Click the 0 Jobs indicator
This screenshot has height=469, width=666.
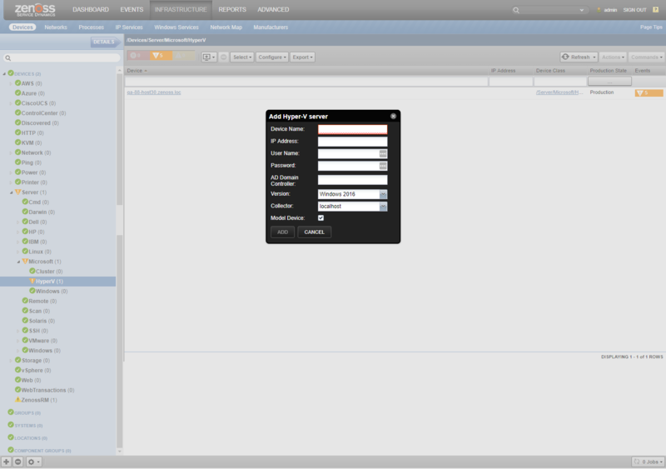point(649,462)
